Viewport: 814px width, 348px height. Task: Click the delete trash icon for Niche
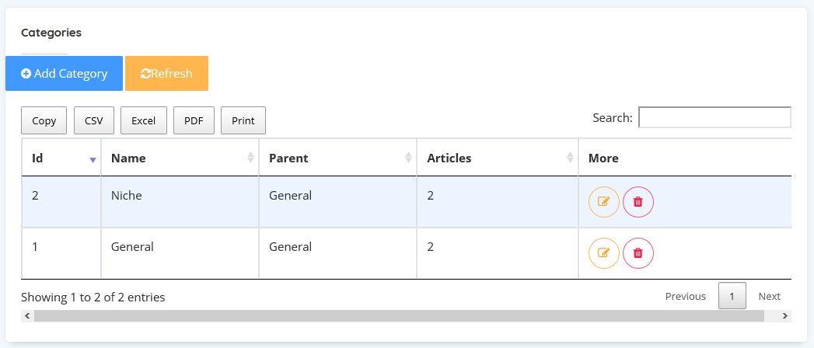click(638, 202)
